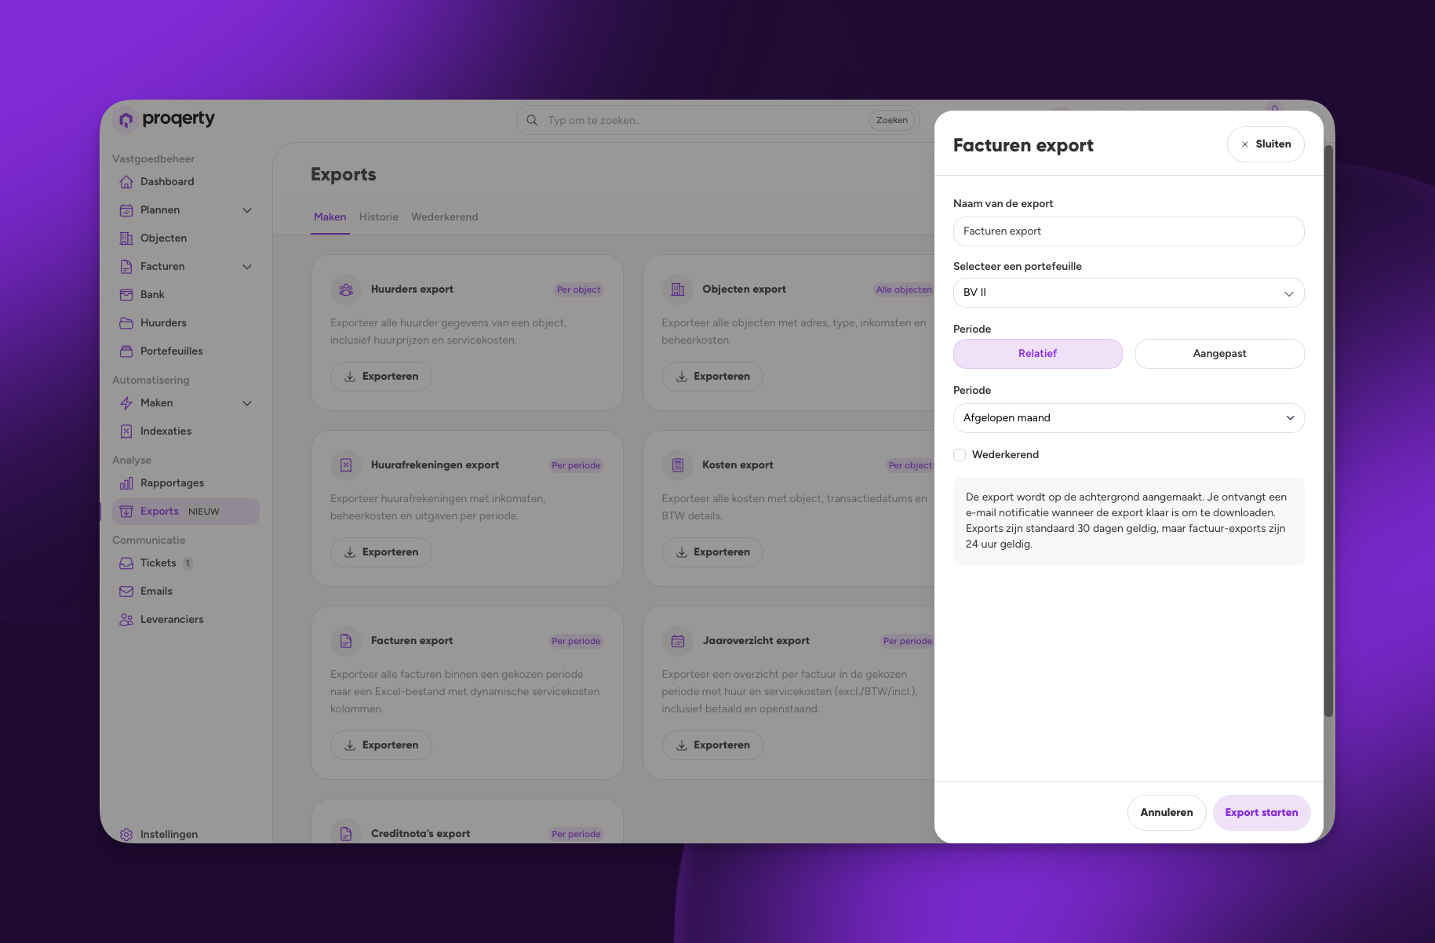Switch to the Wederkerend tab
Viewport: 1435px width, 943px height.
444,217
